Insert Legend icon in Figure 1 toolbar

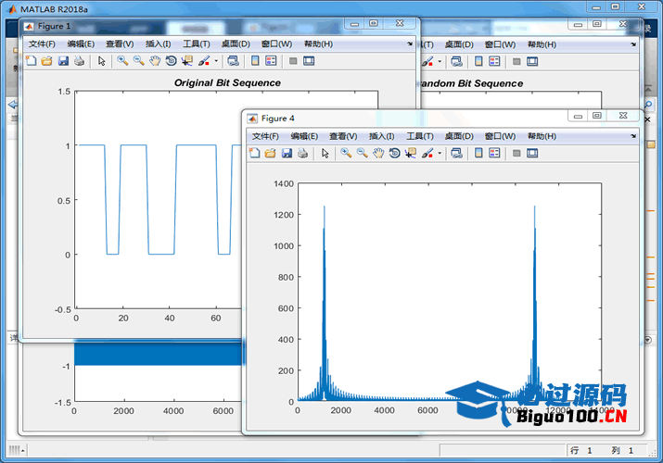271,61
